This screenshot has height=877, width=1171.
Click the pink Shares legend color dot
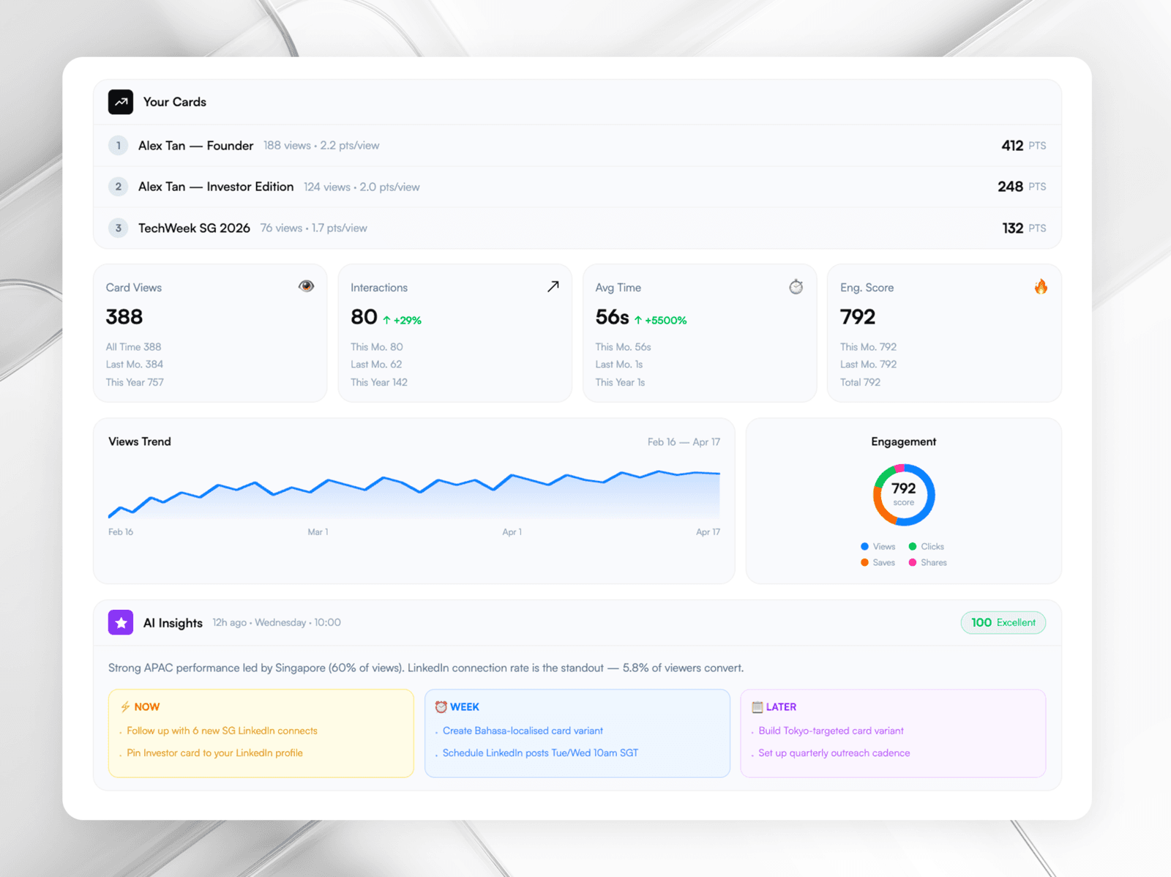click(913, 563)
